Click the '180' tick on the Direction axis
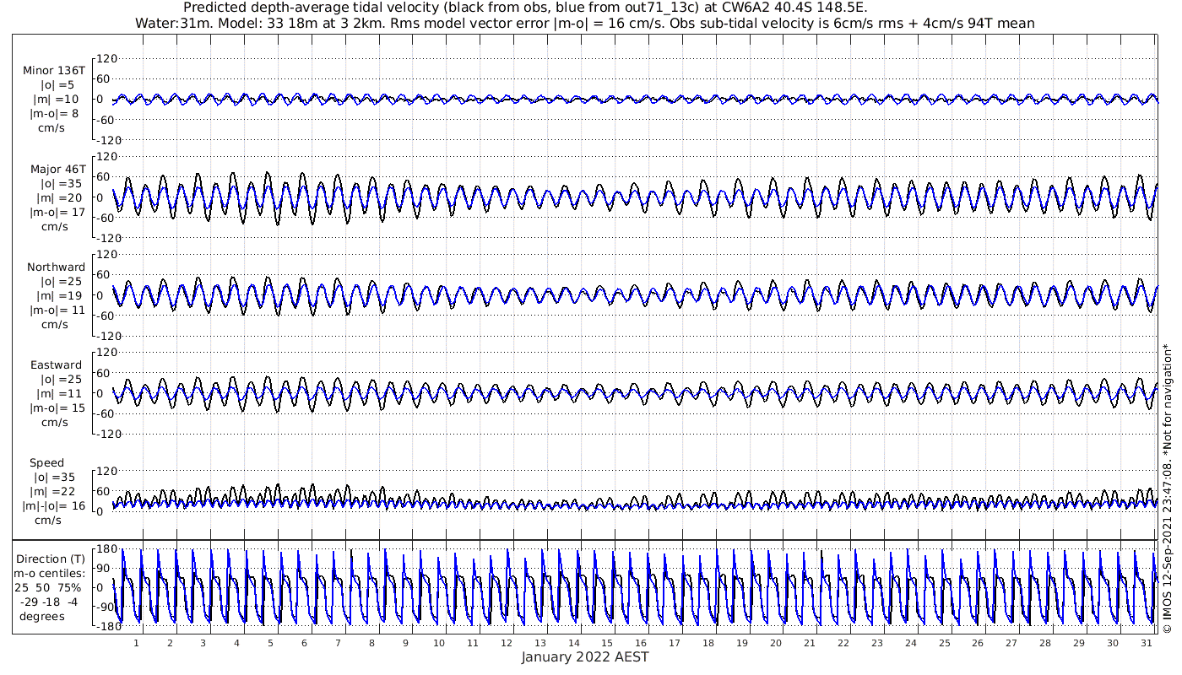The width and height of the screenshot is (1182, 675). (105, 549)
